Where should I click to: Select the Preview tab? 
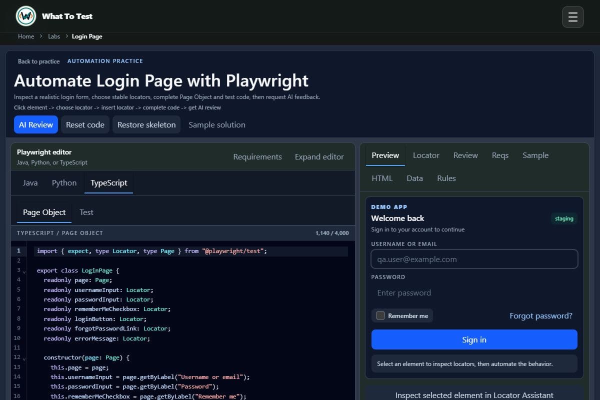385,155
